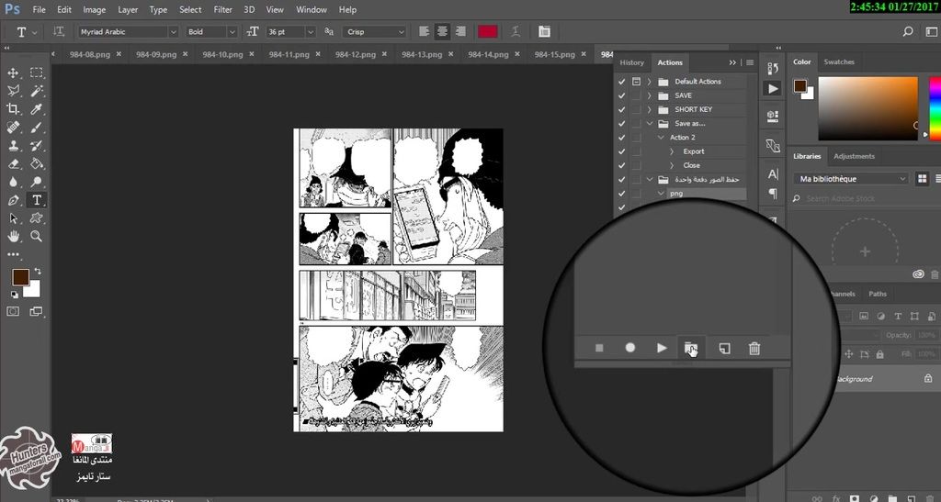Image resolution: width=941 pixels, height=502 pixels.
Task: Open the collapsed Character panel icon
Action: coord(773,174)
